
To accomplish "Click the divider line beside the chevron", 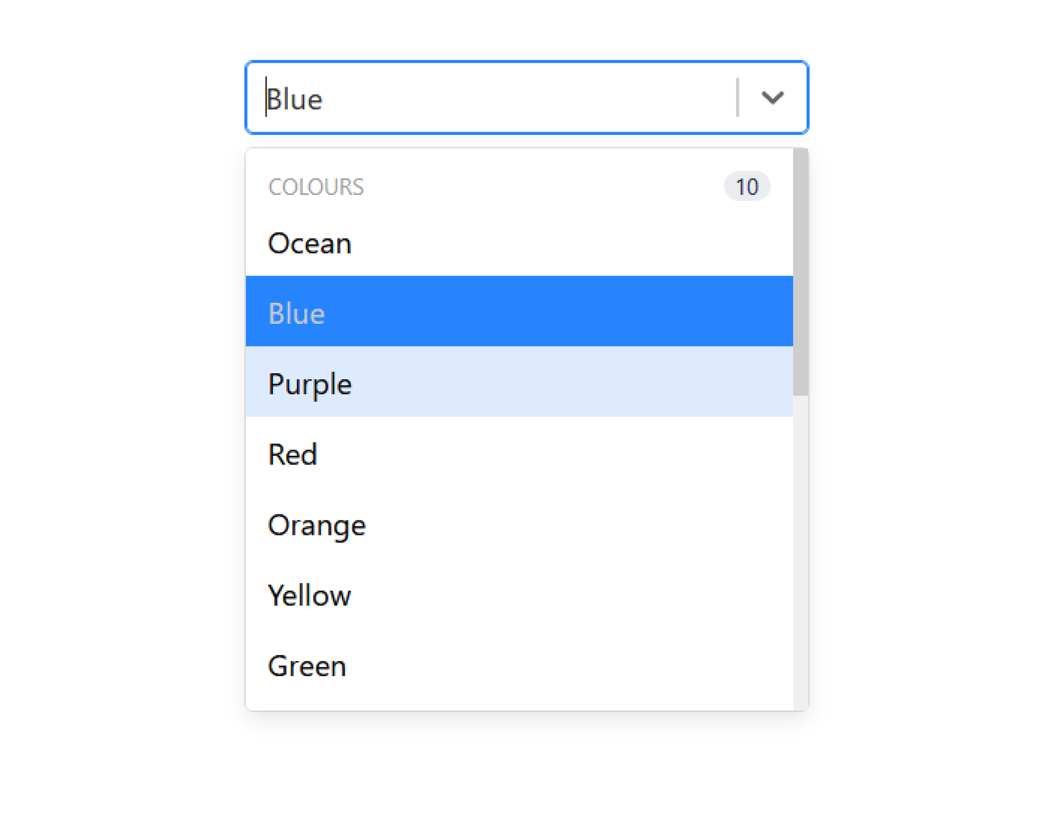I will click(738, 98).
